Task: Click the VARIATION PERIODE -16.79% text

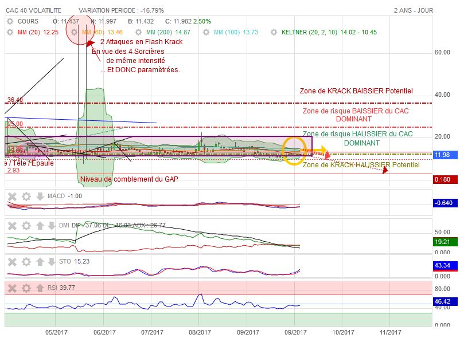Action: pos(121,10)
